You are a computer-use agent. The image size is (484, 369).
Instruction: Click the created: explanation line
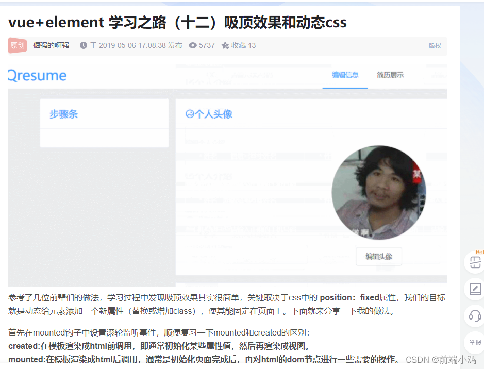click(x=159, y=346)
